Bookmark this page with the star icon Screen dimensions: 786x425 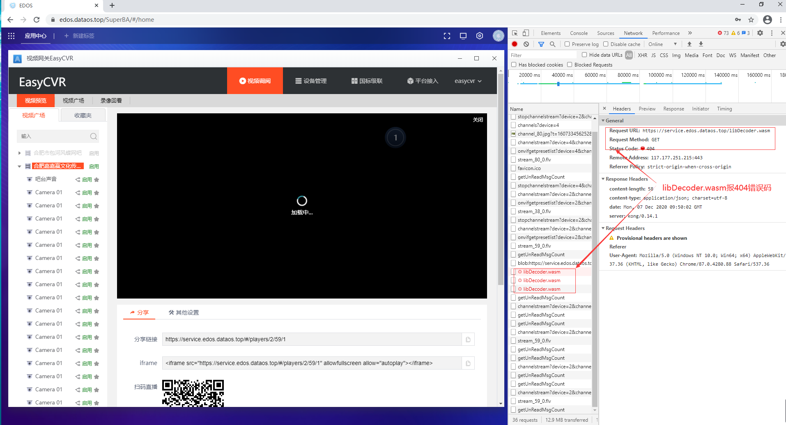coord(751,20)
